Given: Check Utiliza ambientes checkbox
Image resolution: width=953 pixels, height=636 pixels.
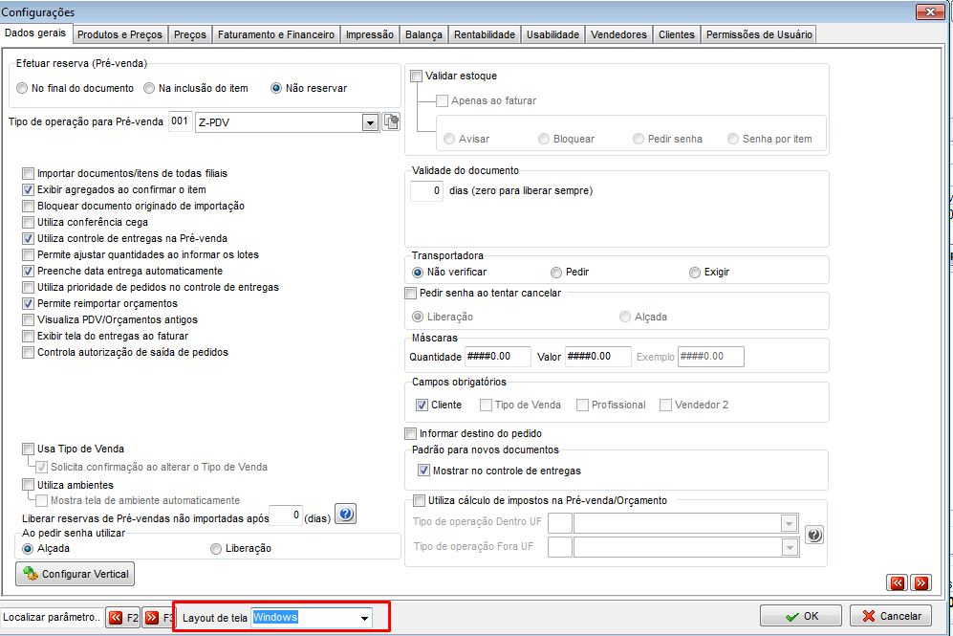Looking at the screenshot, I should point(28,485).
